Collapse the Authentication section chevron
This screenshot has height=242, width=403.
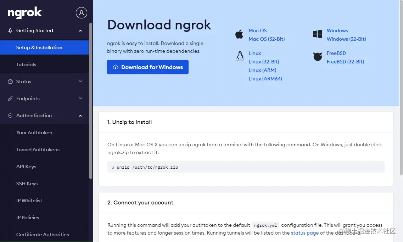pyautogui.click(x=80, y=116)
